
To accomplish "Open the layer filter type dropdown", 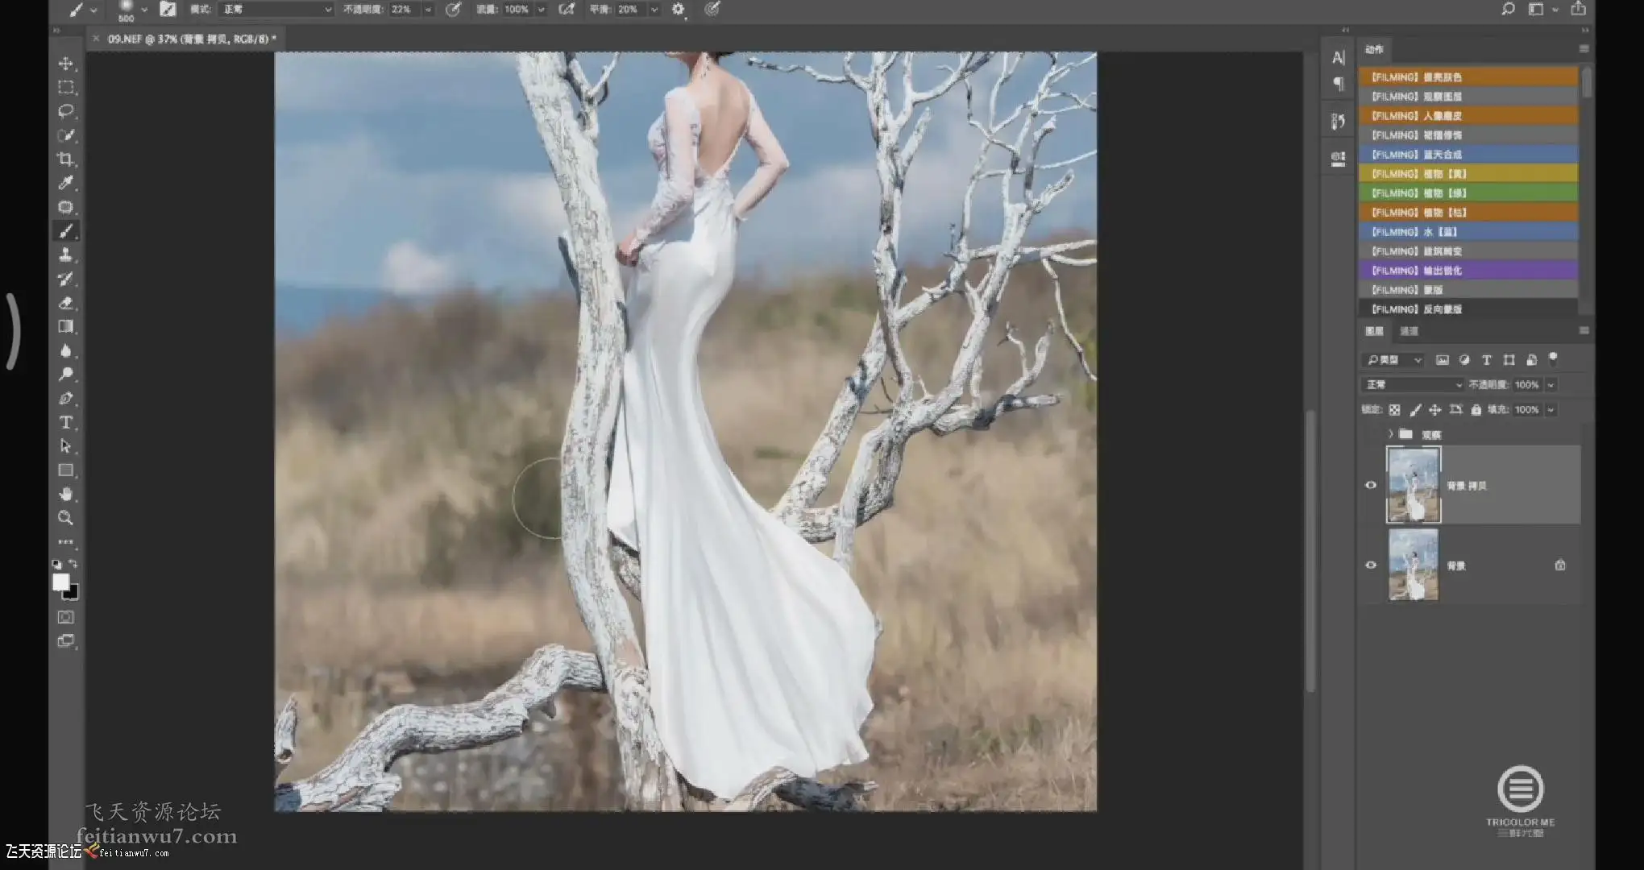I will 1393,359.
